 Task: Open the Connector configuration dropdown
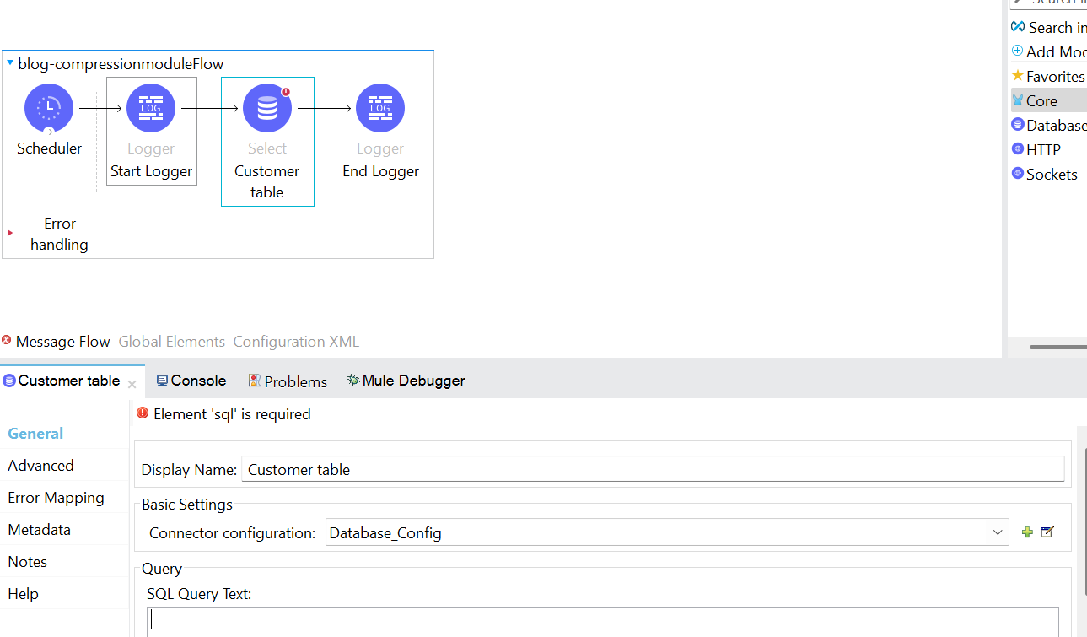998,532
